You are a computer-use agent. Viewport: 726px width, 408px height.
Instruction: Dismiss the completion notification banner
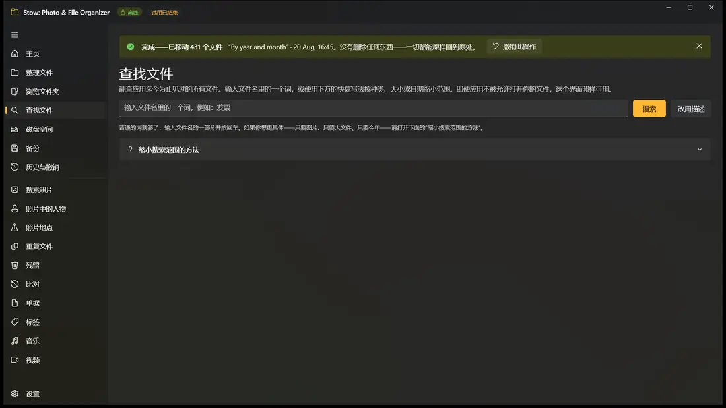point(699,46)
